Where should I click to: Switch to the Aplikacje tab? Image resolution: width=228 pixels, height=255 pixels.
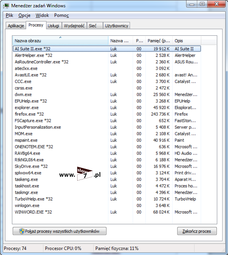click(x=16, y=26)
